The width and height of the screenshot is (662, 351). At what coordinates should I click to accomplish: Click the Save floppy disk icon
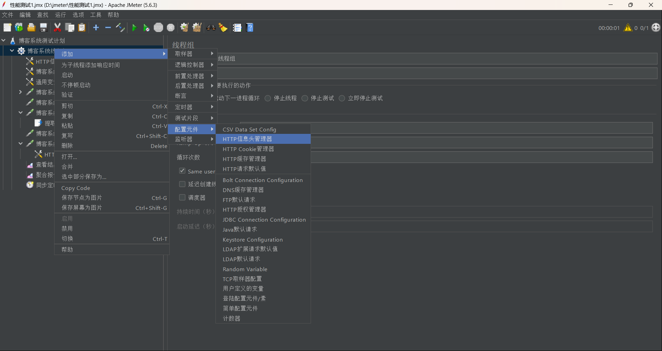point(43,28)
